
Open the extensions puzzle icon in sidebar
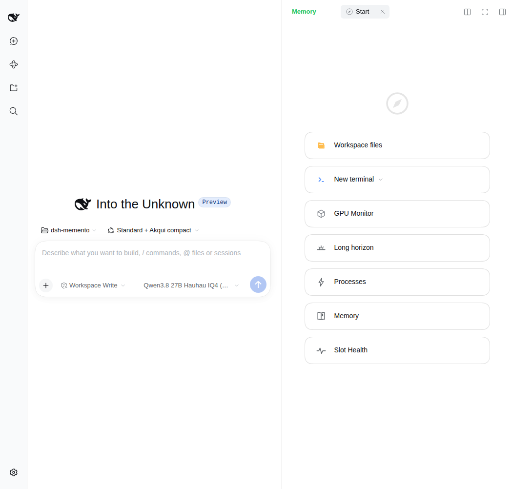click(13, 64)
